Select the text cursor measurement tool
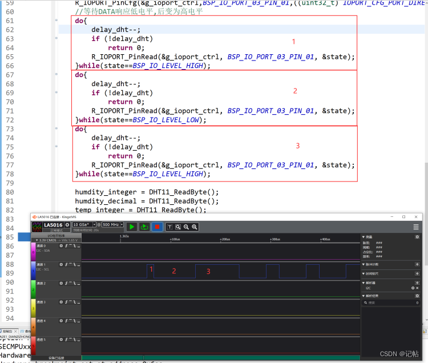 coord(169,227)
